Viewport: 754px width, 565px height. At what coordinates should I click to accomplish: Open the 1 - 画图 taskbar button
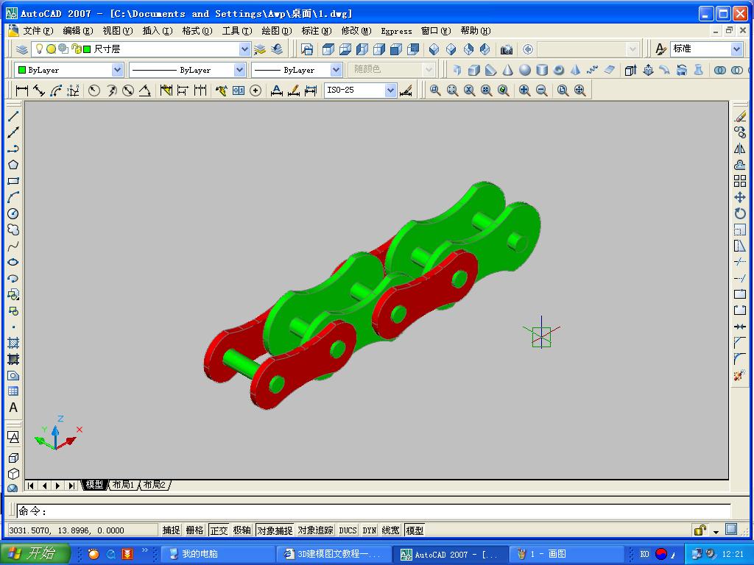coord(566,554)
